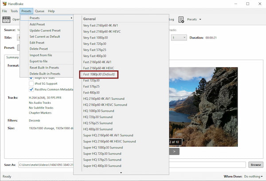The image size is (266, 181).
Task: Select Update Current Preset
Action: (x=45, y=31)
